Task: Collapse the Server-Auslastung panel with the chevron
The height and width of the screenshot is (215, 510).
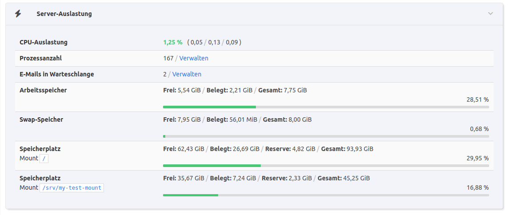Action: click(x=490, y=14)
